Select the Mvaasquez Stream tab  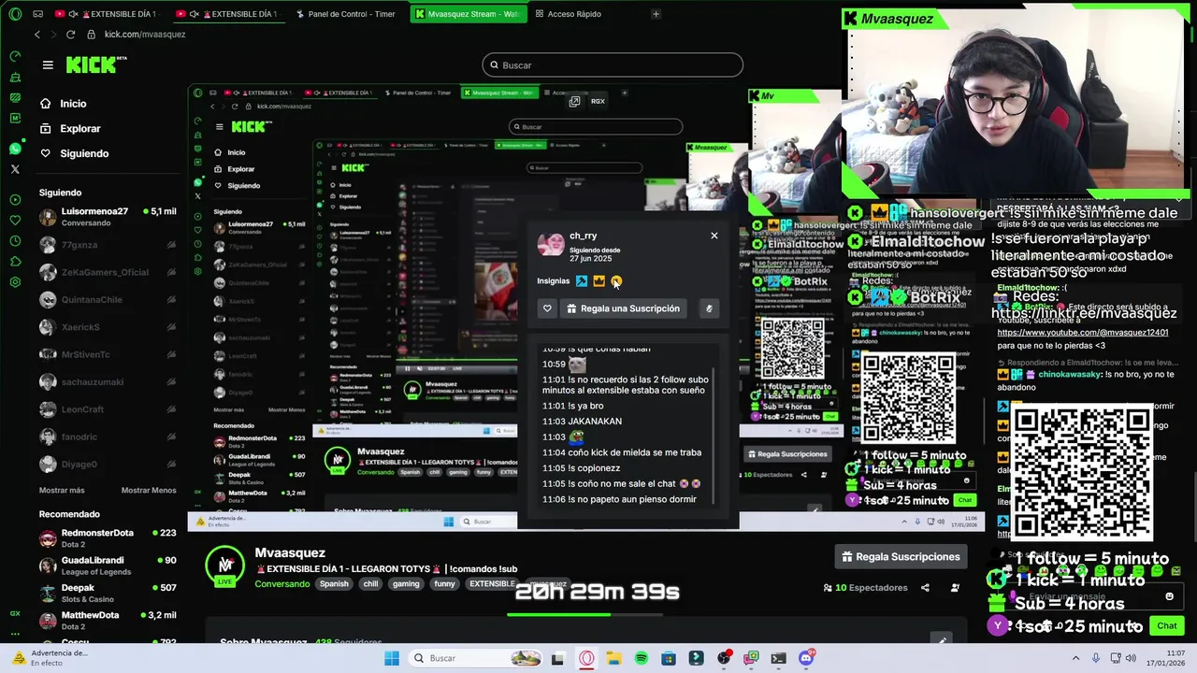[468, 14]
